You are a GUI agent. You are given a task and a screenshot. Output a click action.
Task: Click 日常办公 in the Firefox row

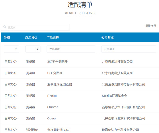(11, 96)
